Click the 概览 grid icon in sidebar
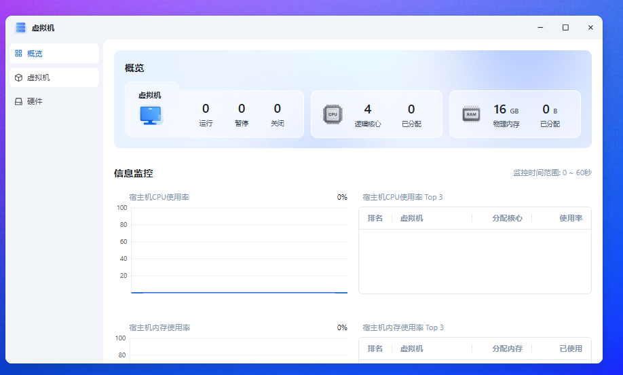Screen dimensions: 623x375 point(19,53)
